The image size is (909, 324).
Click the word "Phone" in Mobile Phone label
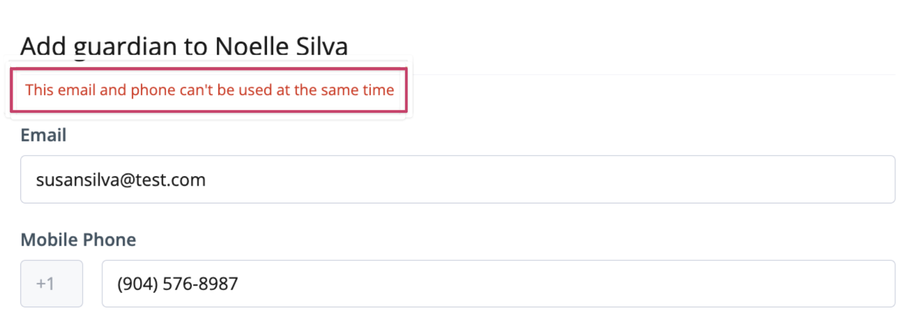109,240
